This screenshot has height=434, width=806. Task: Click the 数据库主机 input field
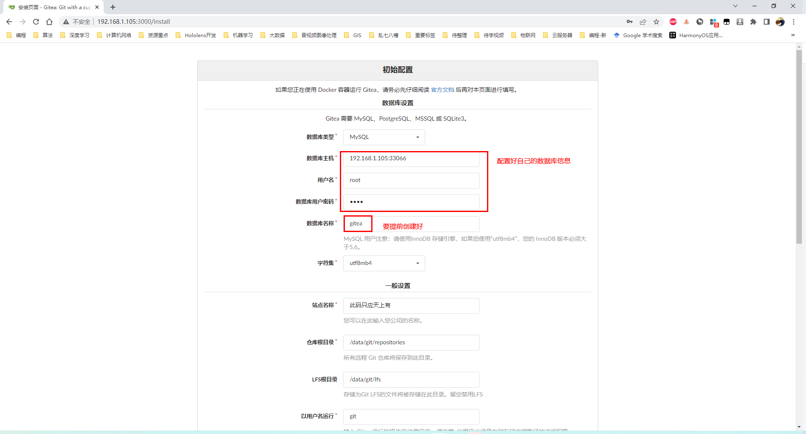411,159
